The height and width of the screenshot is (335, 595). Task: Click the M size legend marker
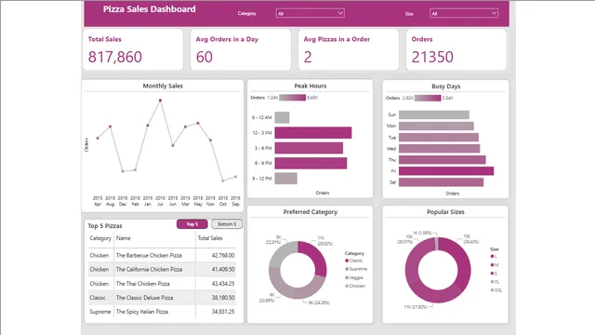[492, 264]
